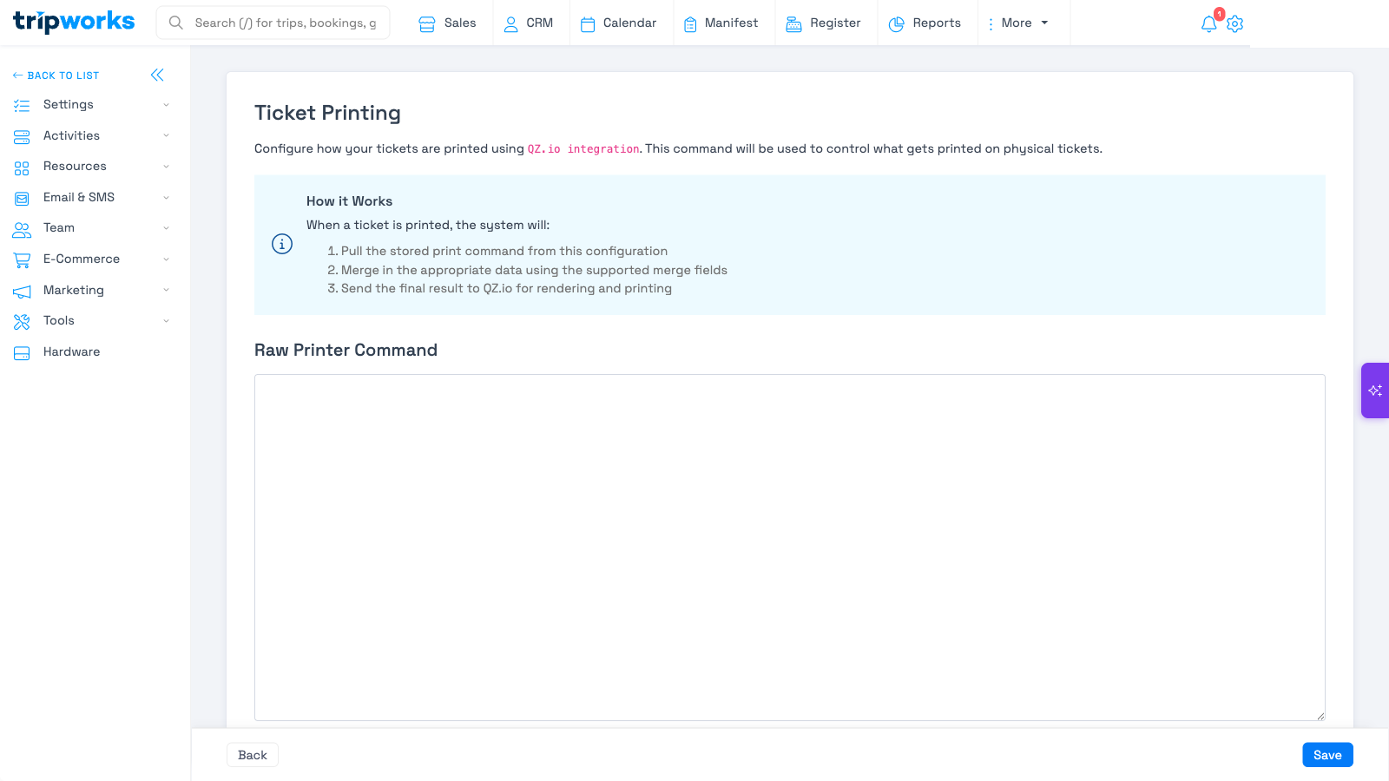The width and height of the screenshot is (1389, 781).
Task: Expand the Settings section chevron
Action: tap(166, 105)
